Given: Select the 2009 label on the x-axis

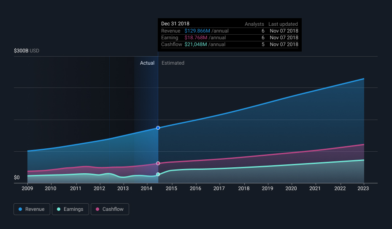Looking at the screenshot, I should pos(27,188).
